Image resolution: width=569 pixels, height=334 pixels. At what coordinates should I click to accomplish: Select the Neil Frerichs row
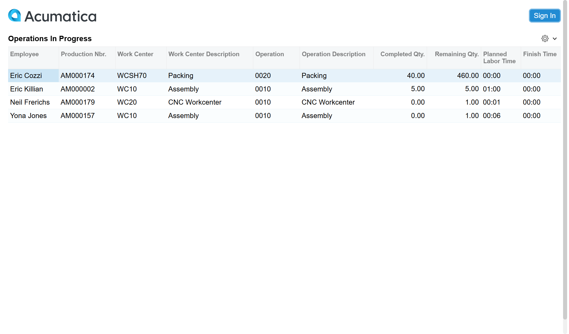30,102
